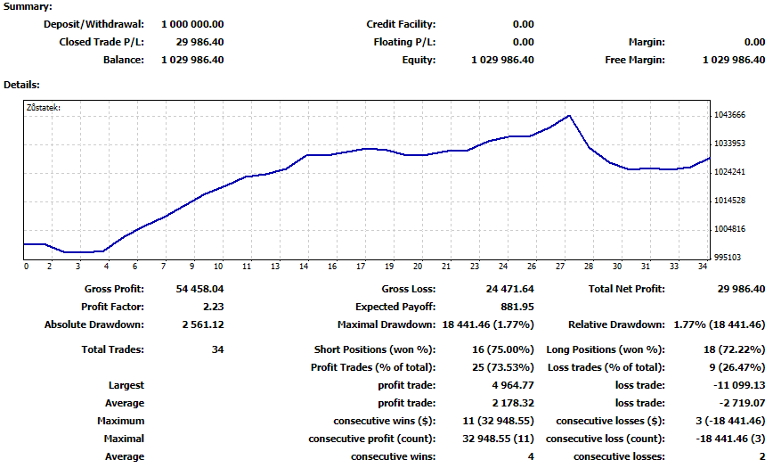Click the Total Trades label
The height and width of the screenshot is (468, 773).
113,349
